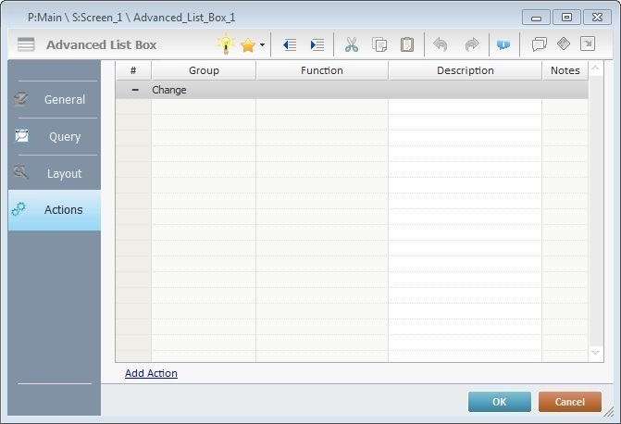Click the clipboard paste icon
Viewport: 621px width, 424px height.
406,44
